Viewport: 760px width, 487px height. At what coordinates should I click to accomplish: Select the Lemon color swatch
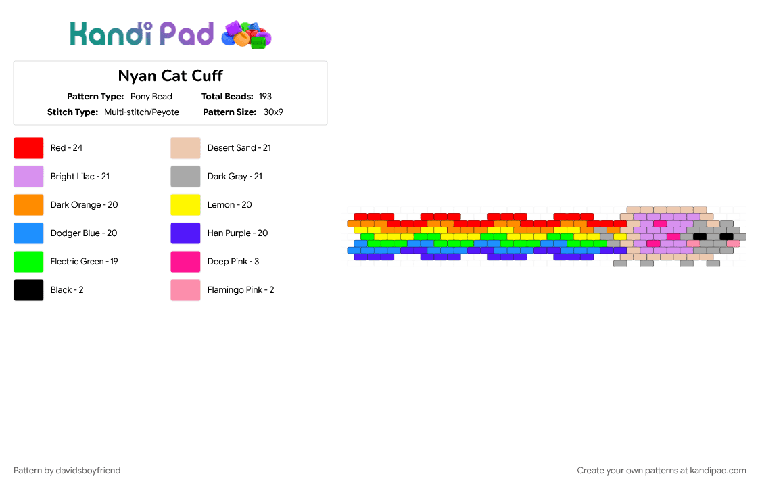coord(185,205)
